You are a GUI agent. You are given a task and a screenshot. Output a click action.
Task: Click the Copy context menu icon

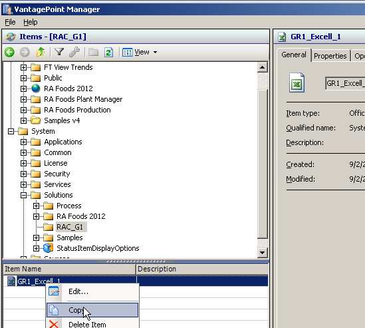pyautogui.click(x=54, y=310)
